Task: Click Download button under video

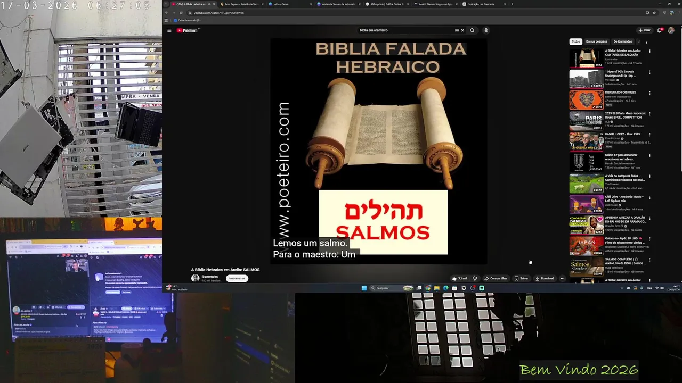Action: (545, 278)
